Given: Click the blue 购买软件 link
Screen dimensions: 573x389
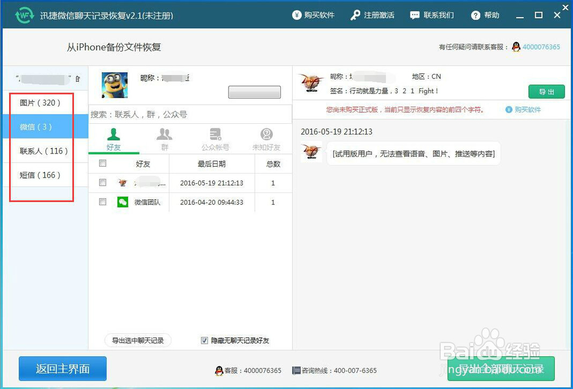Looking at the screenshot, I should pyautogui.click(x=528, y=109).
